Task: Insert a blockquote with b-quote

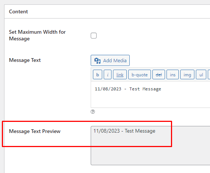Action: tap(139, 74)
